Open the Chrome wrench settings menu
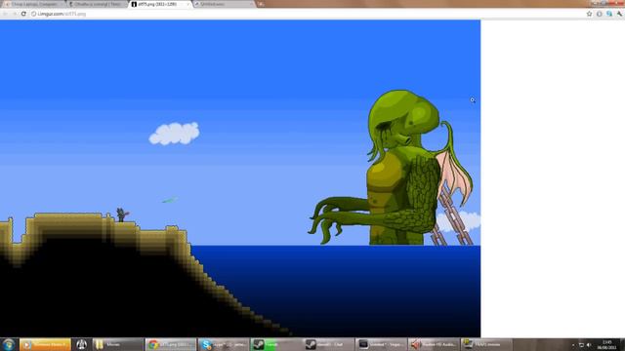625x351 pixels. [619, 14]
